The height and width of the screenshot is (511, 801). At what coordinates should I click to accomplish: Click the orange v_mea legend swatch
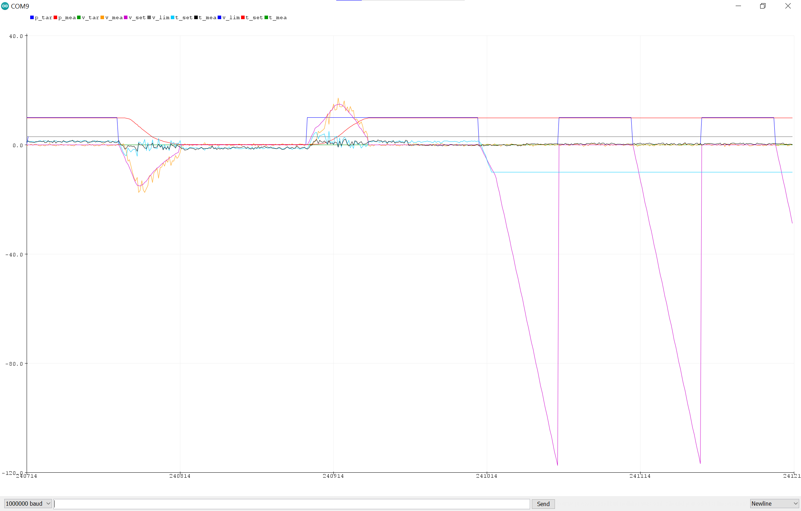pyautogui.click(x=102, y=17)
